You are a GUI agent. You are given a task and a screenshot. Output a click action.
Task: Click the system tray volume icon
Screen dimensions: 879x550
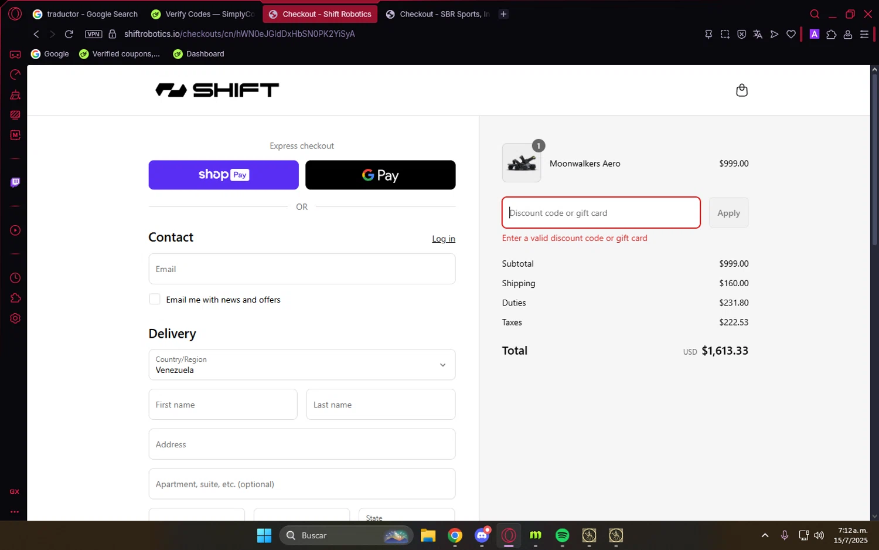point(819,535)
